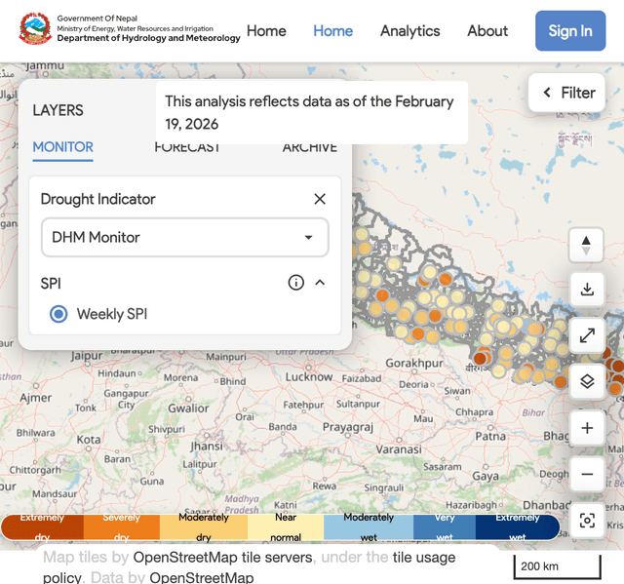
Task: Click the Government of Nepal emblem logo
Action: pos(35,29)
